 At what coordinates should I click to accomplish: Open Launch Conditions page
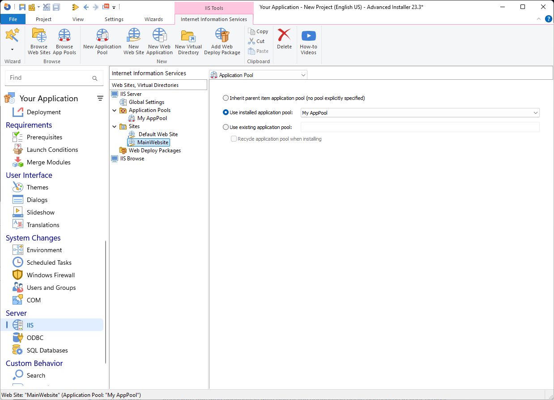tap(52, 150)
